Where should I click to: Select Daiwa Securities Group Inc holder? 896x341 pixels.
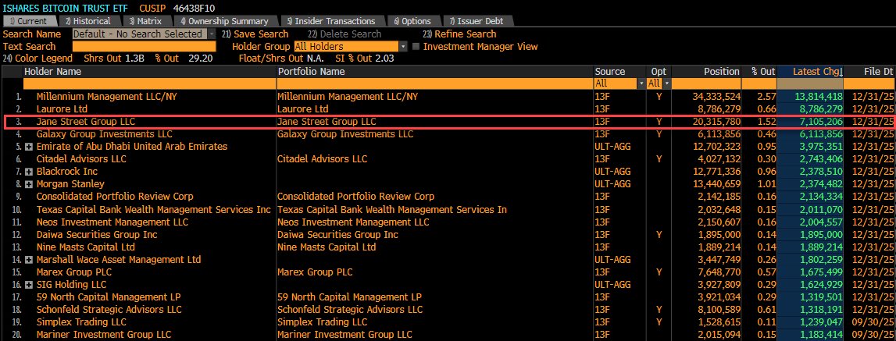coord(97,235)
